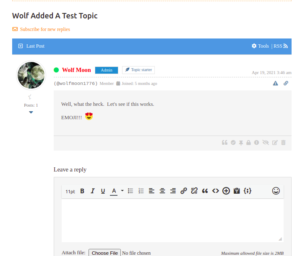Open the emoji smiley picker
The image size is (305, 256).
(276, 191)
